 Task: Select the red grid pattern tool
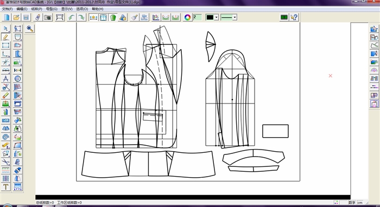tap(18, 87)
